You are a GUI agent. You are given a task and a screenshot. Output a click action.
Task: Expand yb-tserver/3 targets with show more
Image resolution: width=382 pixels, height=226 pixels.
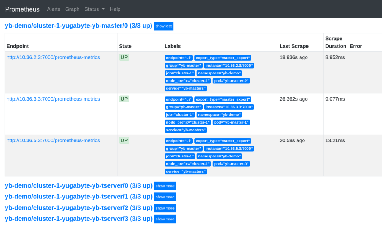pos(165,219)
